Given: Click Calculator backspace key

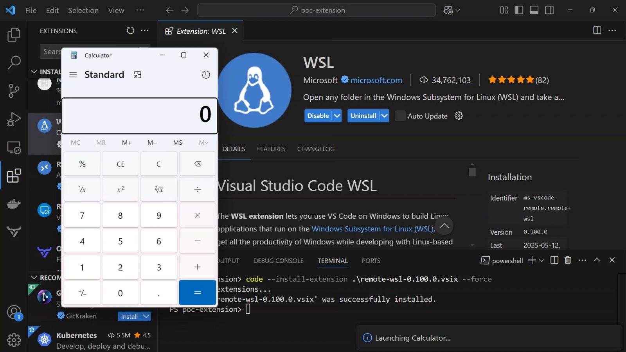Looking at the screenshot, I should point(198,164).
